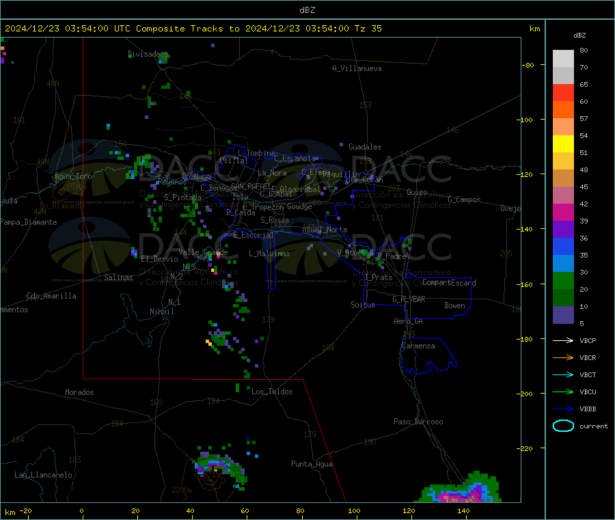Click the Los_Toldos location label
The width and height of the screenshot is (615, 520).
[272, 392]
